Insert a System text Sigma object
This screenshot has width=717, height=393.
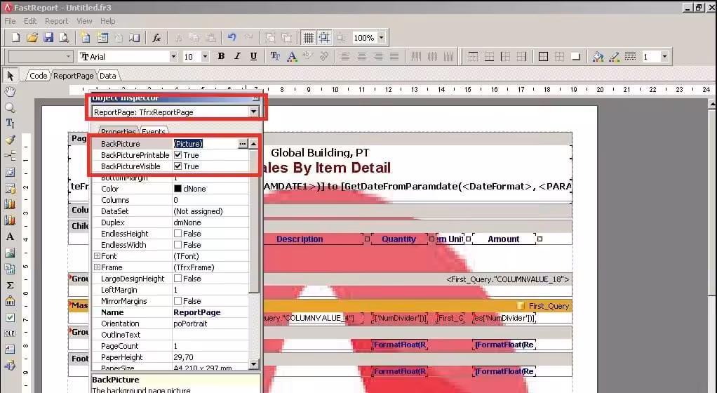tap(10, 285)
